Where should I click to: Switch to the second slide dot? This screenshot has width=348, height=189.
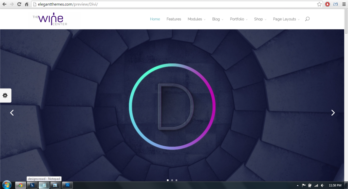coord(172,180)
